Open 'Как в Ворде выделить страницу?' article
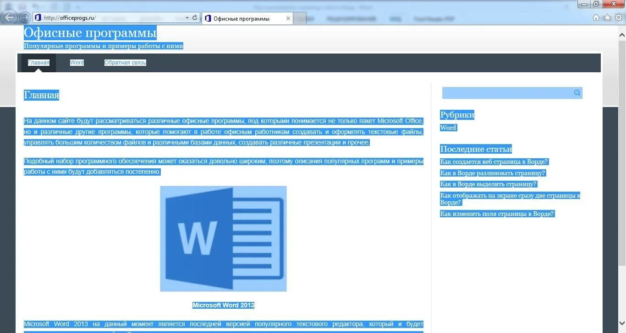The width and height of the screenshot is (626, 333). click(488, 184)
